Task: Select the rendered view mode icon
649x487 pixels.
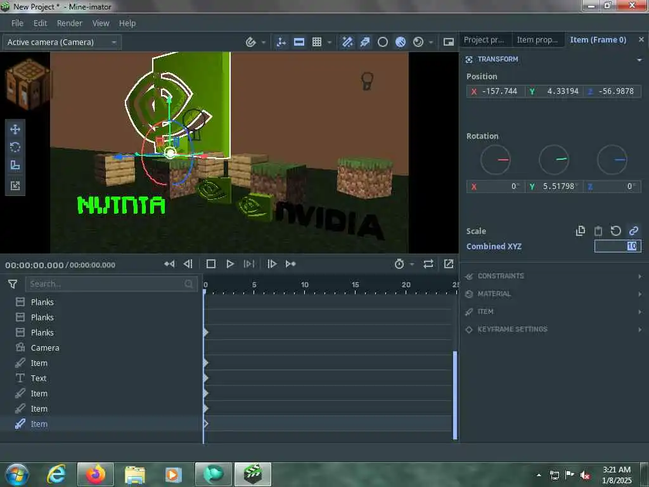Action: coord(418,42)
